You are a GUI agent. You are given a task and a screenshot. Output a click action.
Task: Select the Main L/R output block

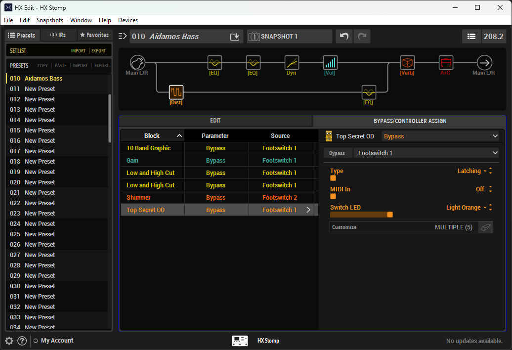[484, 63]
